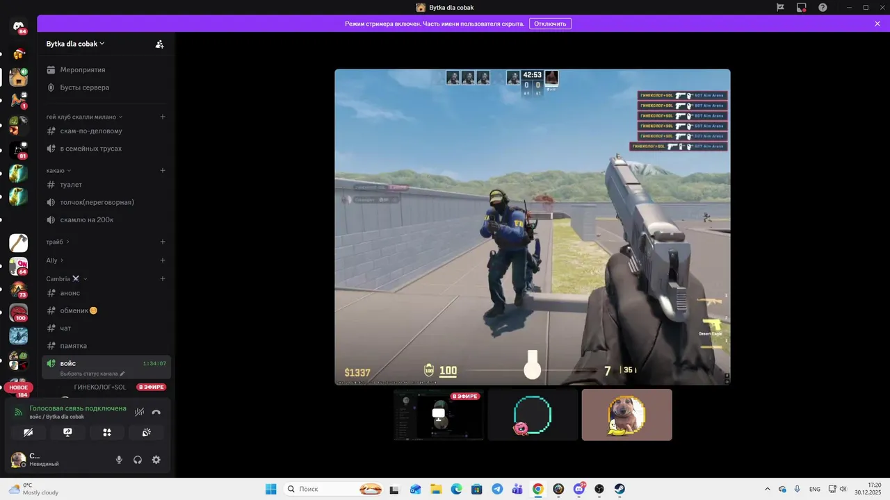This screenshot has height=500, width=890.
Task: Add channel to гей клуб скалли милано category
Action: [163, 117]
